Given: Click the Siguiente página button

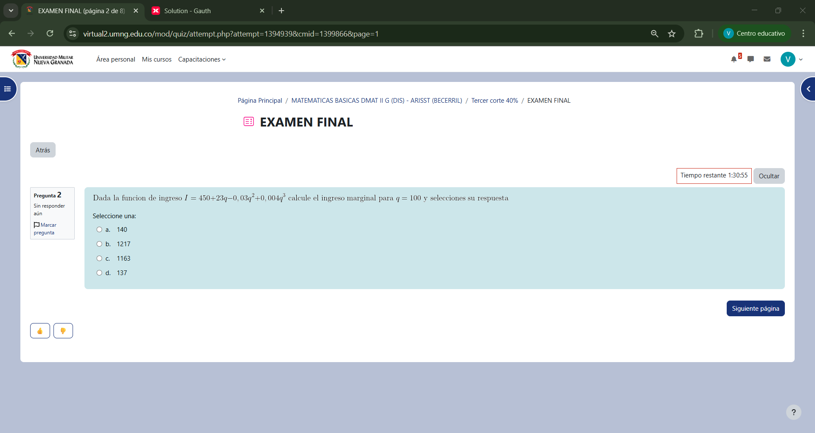Looking at the screenshot, I should (755, 309).
